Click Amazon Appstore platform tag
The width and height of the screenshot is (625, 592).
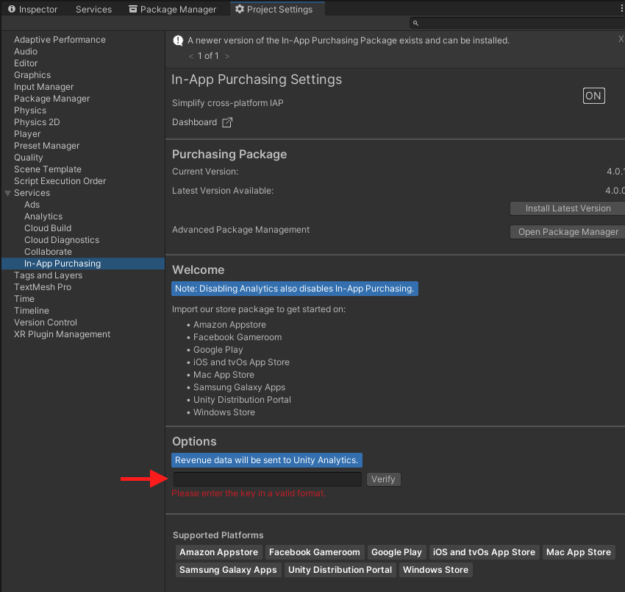pos(219,552)
